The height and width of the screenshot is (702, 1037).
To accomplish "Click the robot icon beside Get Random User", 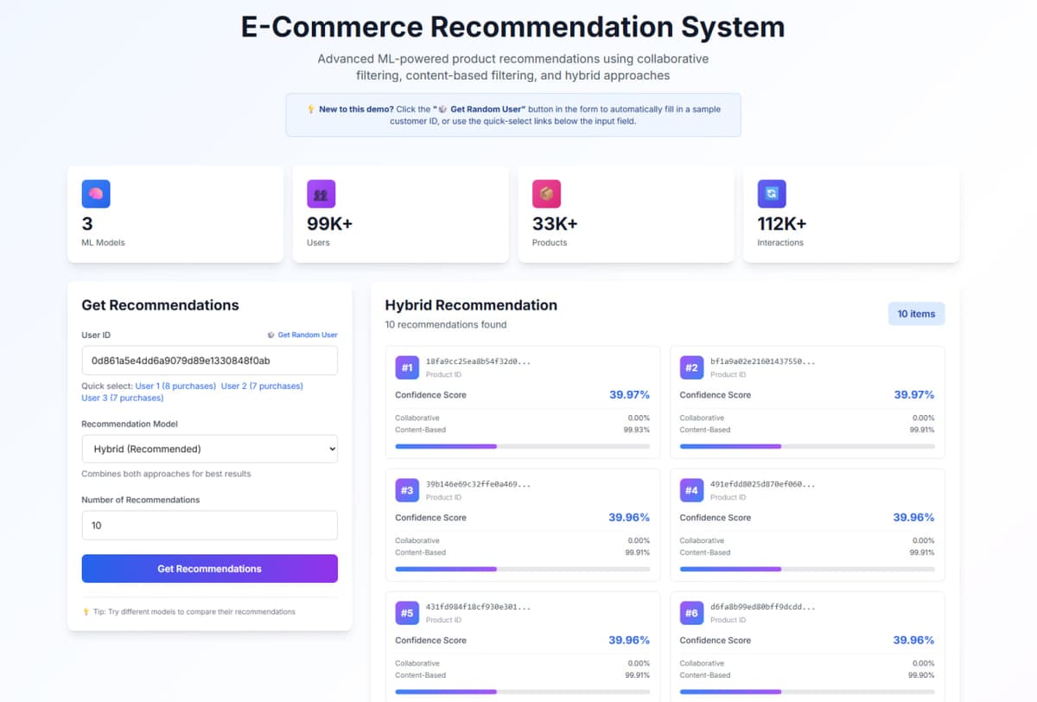I will (271, 335).
